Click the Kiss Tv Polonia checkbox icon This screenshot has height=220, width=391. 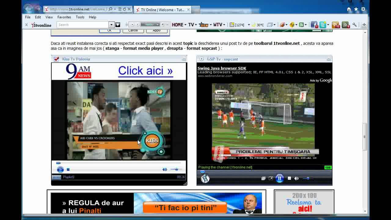point(56,59)
